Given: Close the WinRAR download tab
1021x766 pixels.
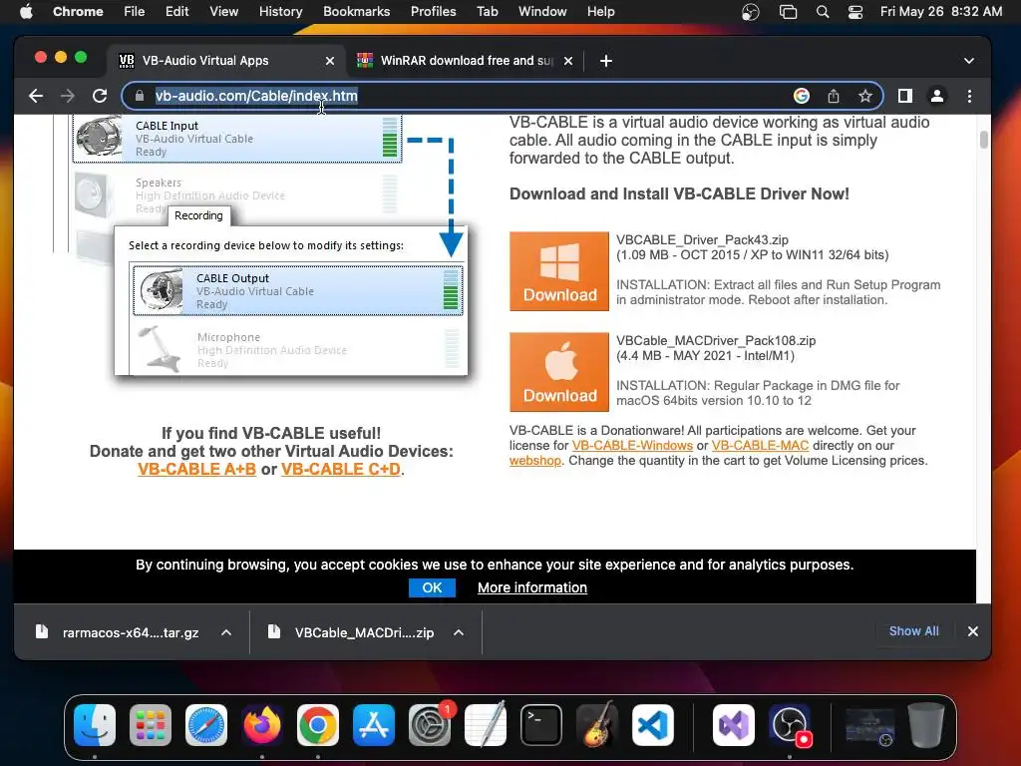Looking at the screenshot, I should [x=568, y=61].
